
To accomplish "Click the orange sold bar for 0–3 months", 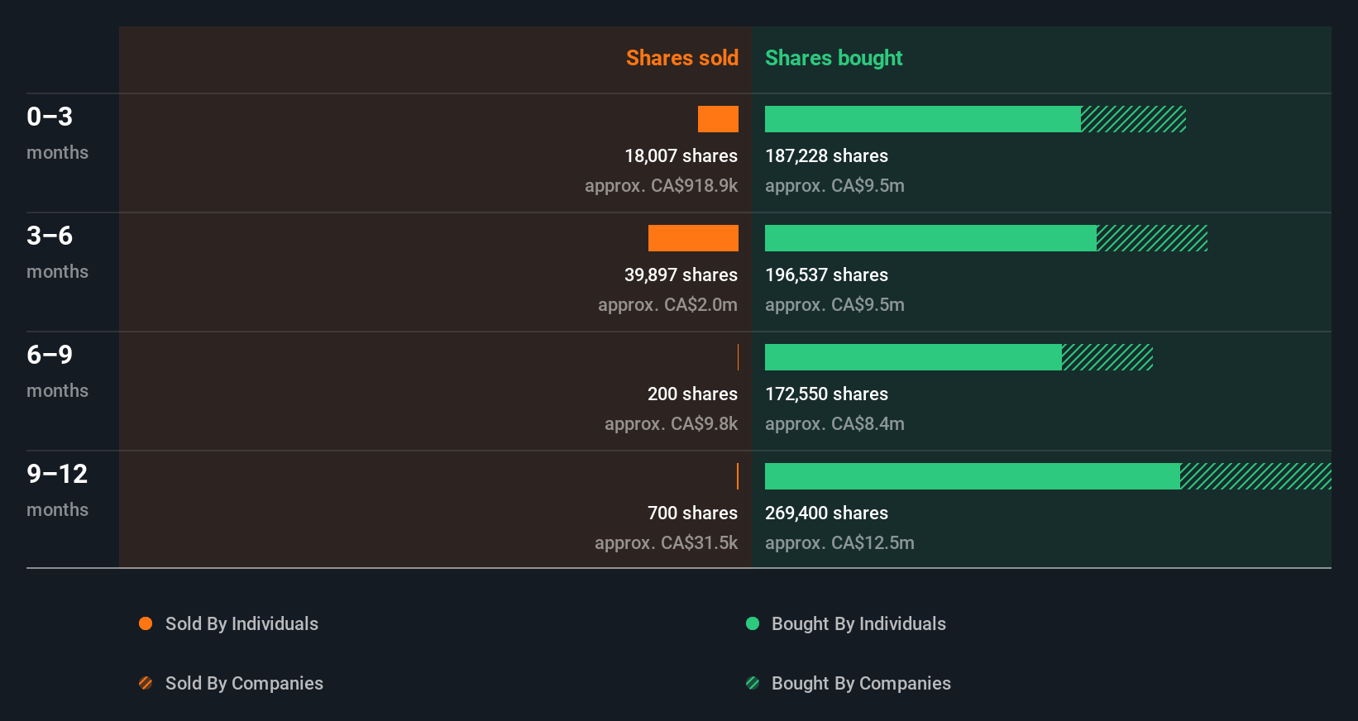I will 718,119.
